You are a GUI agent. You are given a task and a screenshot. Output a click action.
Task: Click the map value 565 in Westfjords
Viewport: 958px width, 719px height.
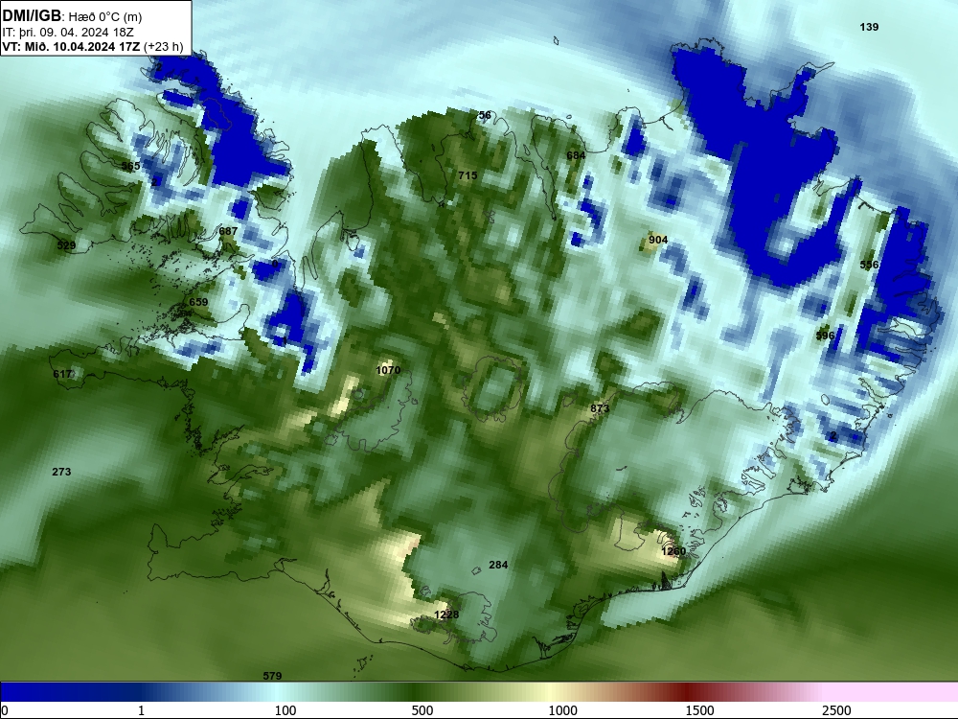[x=130, y=166]
